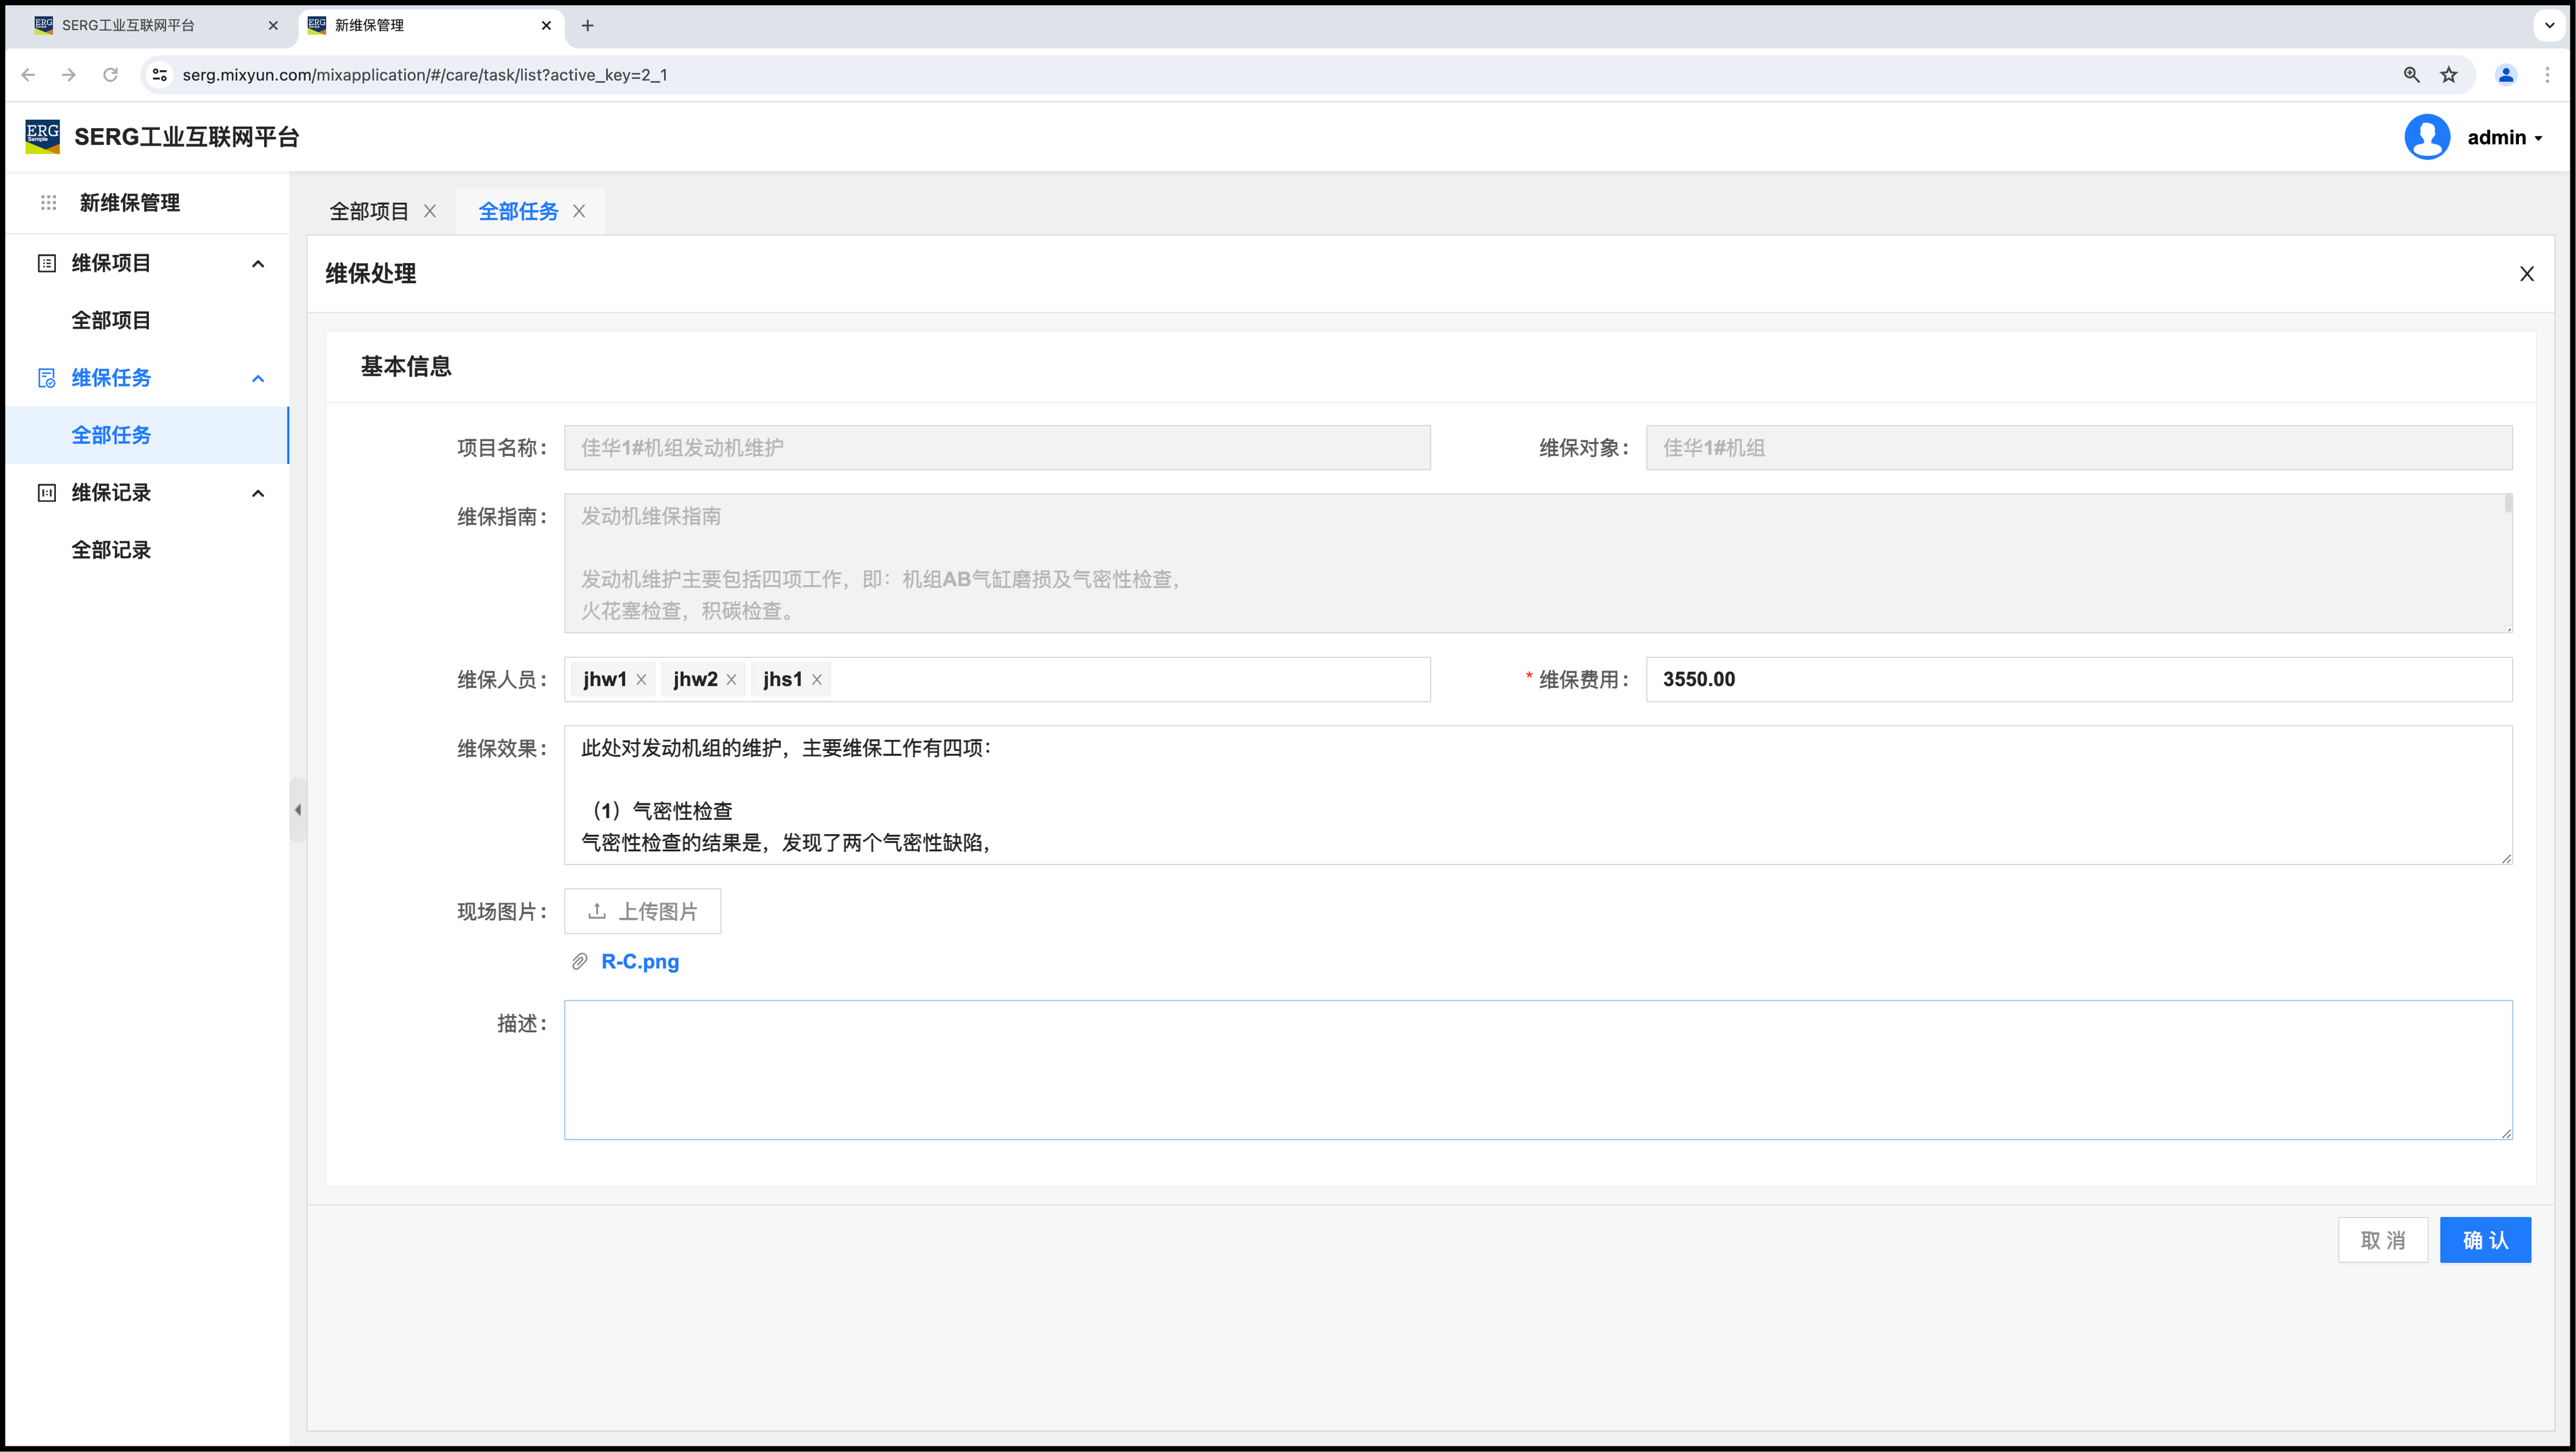Click the 维保指南 textarea scrollbar
This screenshot has height=1452, width=2576.
[x=2508, y=504]
